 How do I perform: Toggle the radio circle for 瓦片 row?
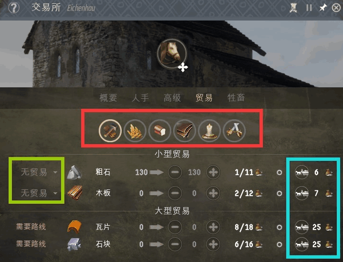click(279, 227)
